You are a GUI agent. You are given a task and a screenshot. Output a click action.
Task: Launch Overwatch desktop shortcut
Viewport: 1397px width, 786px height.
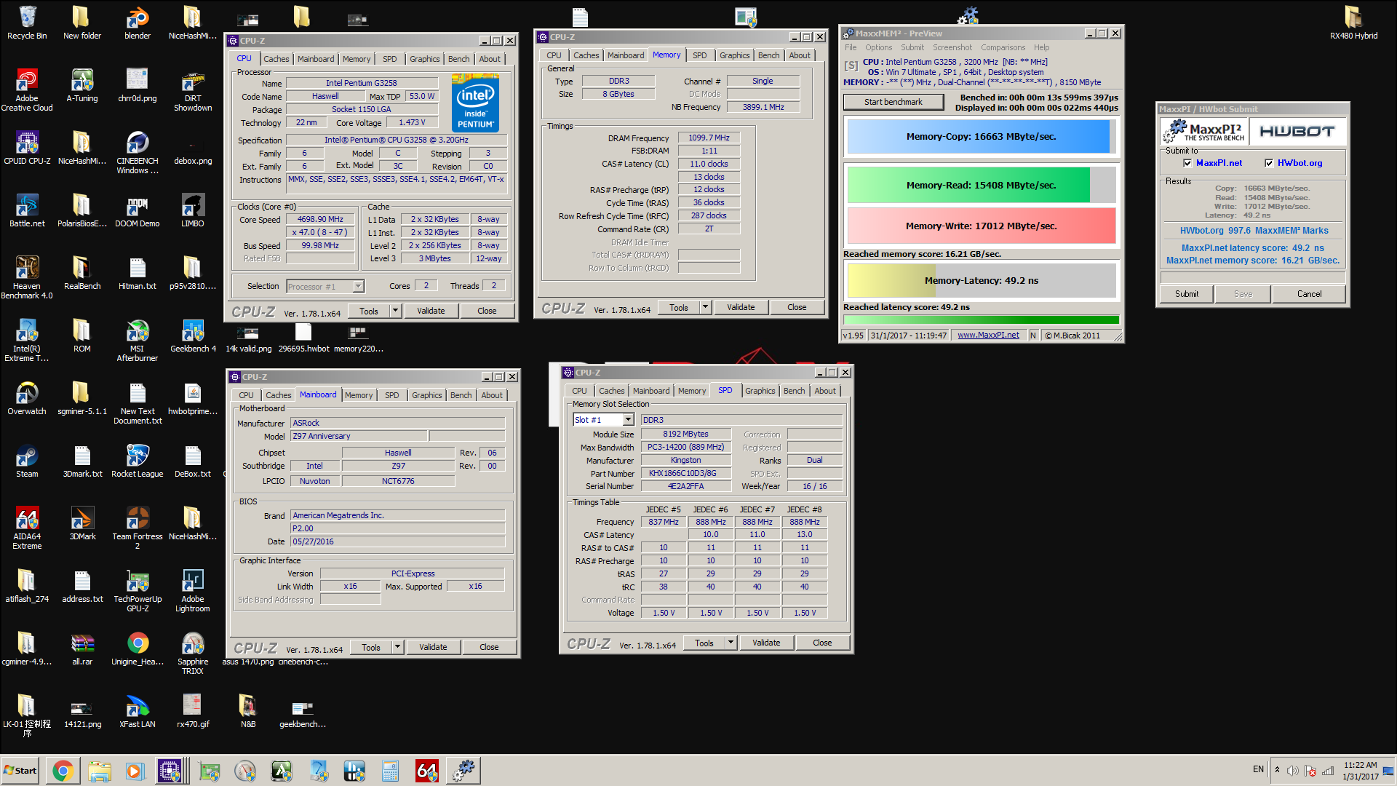pyautogui.click(x=27, y=399)
